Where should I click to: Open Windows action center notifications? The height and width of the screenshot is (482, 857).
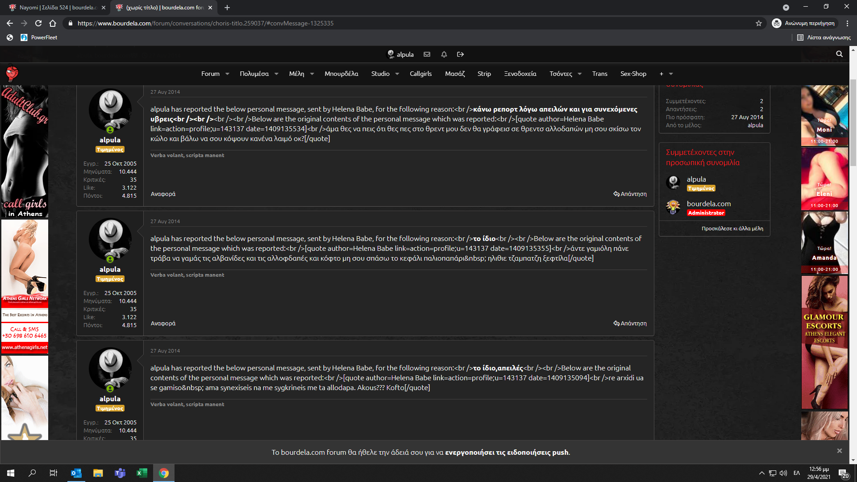843,473
